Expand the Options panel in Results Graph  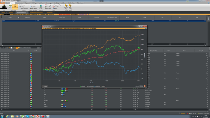(x=45, y=87)
